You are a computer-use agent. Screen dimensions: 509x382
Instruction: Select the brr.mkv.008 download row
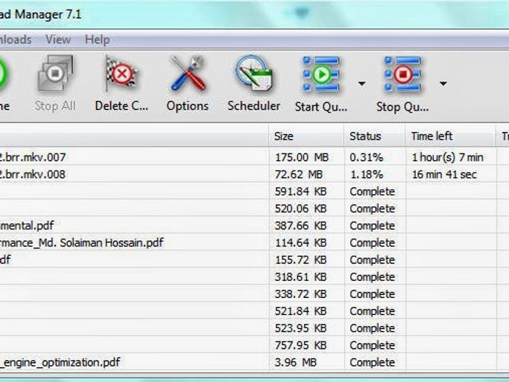tap(254, 175)
